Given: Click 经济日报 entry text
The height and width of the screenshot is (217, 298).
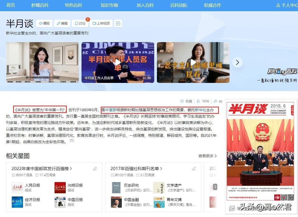Looking at the screenshot, I should click(x=33, y=200).
